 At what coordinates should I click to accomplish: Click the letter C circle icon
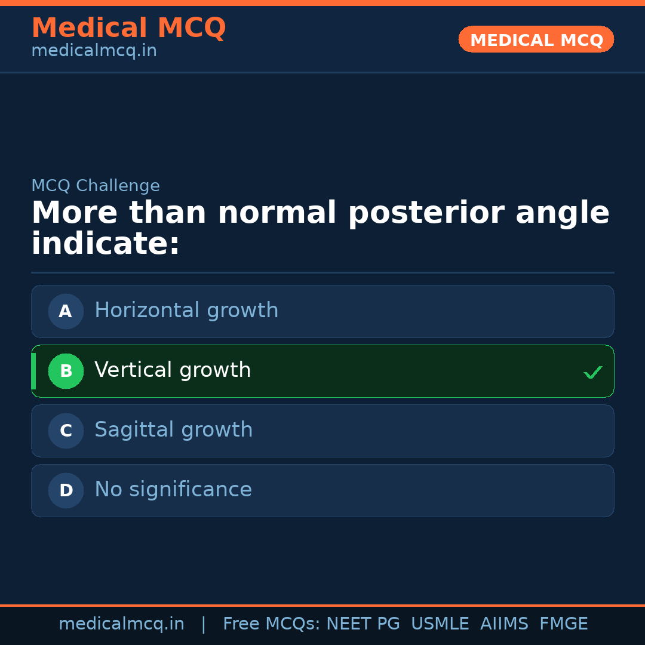click(66, 431)
